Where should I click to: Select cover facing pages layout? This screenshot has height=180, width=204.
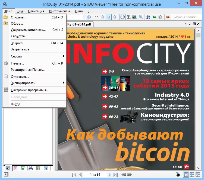click(x=198, y=175)
